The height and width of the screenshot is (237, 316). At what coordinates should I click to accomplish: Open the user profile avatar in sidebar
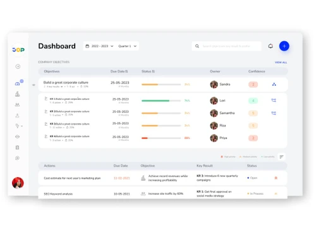tap(18, 183)
